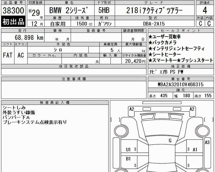Click the 注意事項欄 section header

tap(74, 79)
